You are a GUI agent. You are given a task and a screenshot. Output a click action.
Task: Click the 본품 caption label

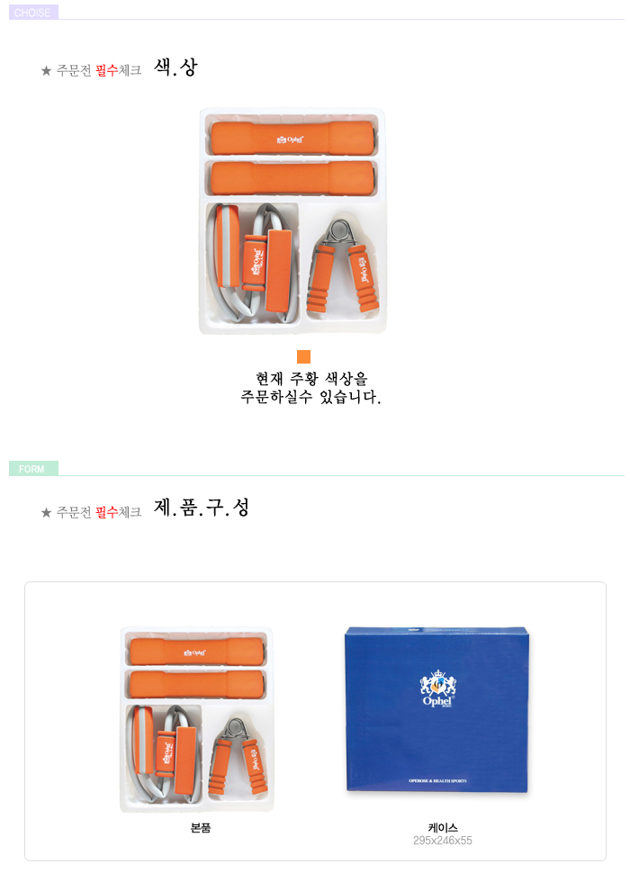pos(201,828)
